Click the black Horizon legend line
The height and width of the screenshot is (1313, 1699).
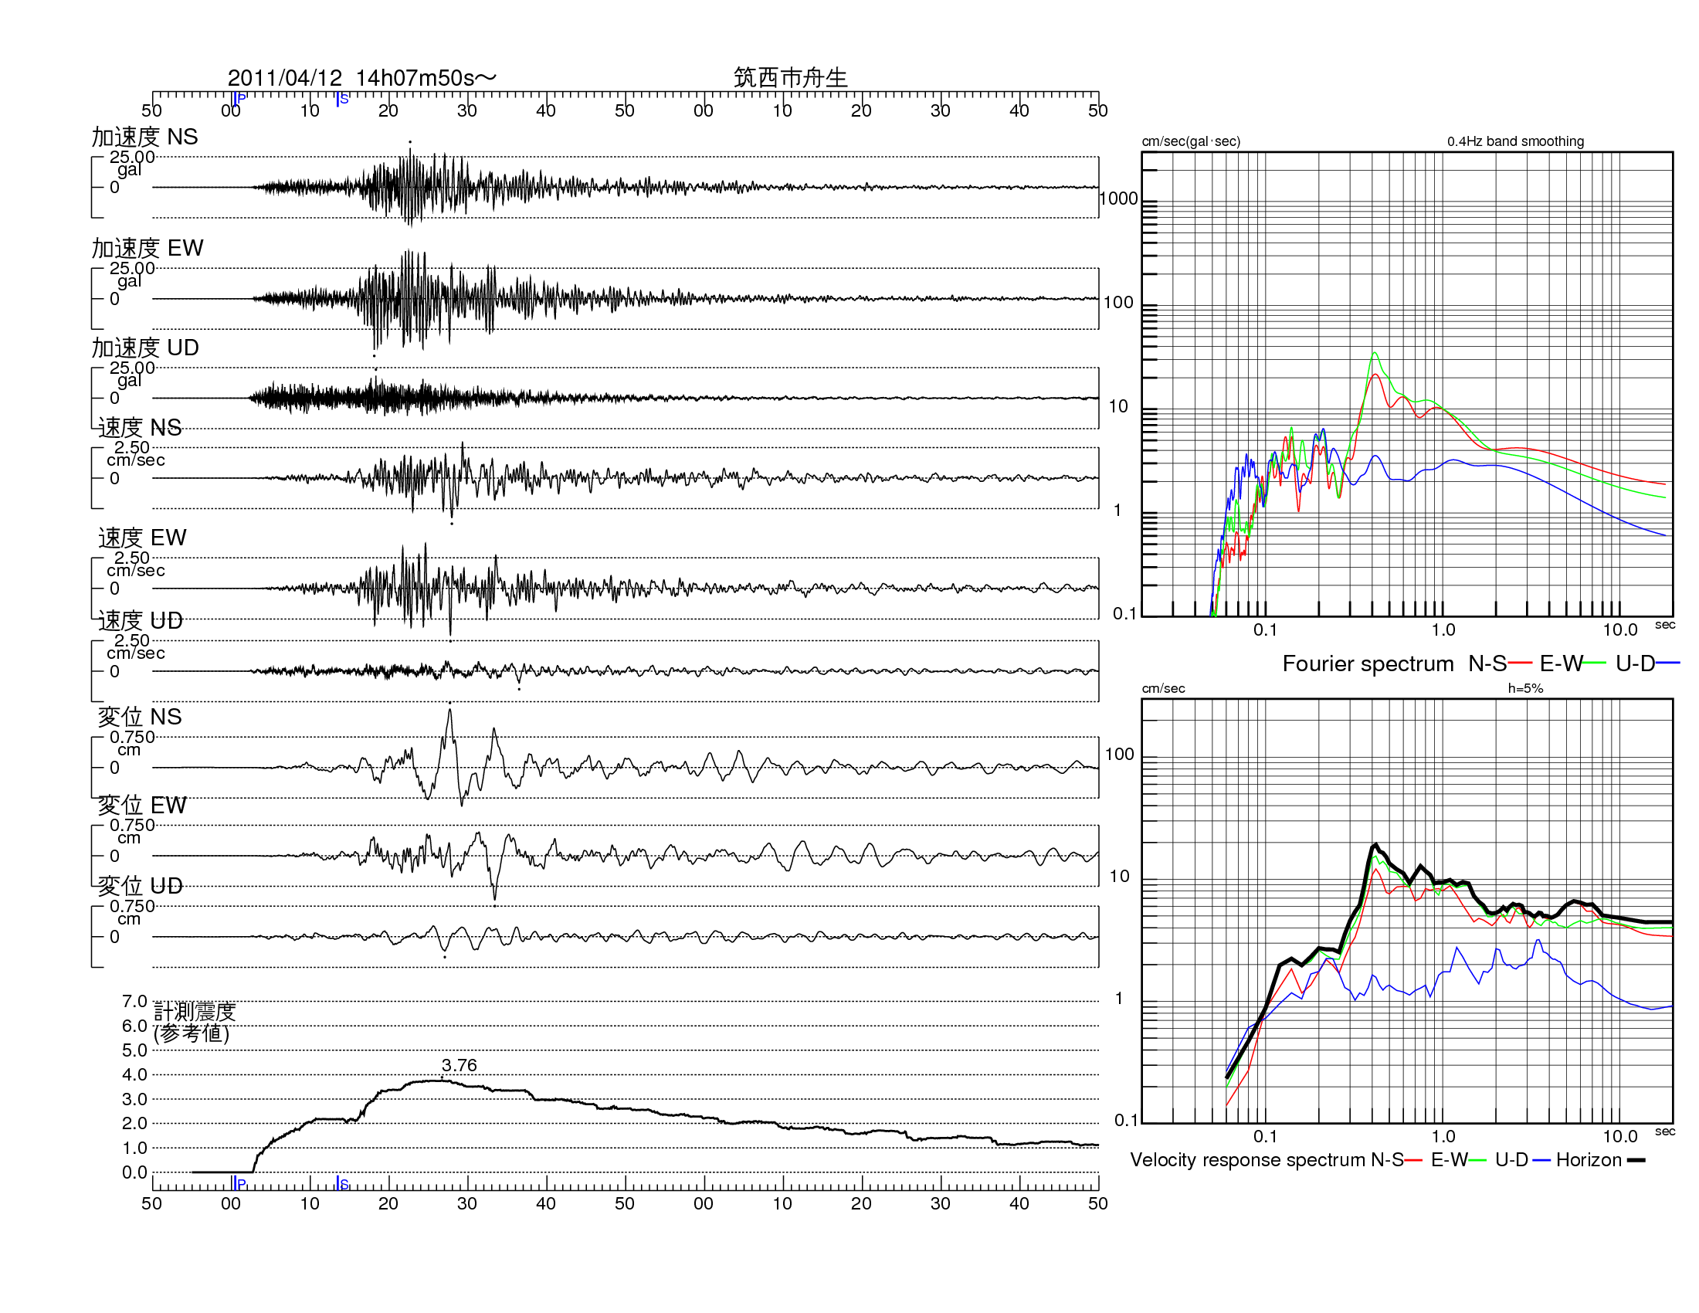[1636, 1161]
